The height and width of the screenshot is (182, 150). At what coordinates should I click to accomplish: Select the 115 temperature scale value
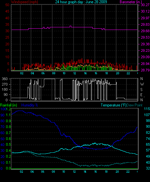point(147,109)
